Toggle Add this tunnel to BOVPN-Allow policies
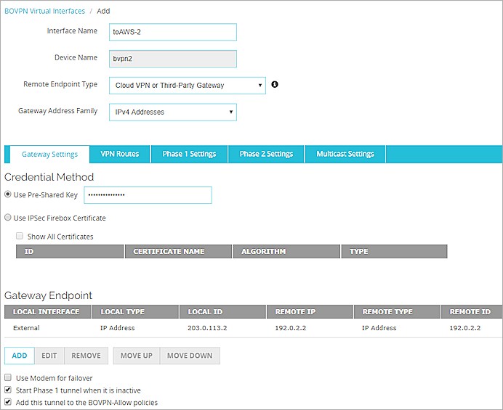 8,402
